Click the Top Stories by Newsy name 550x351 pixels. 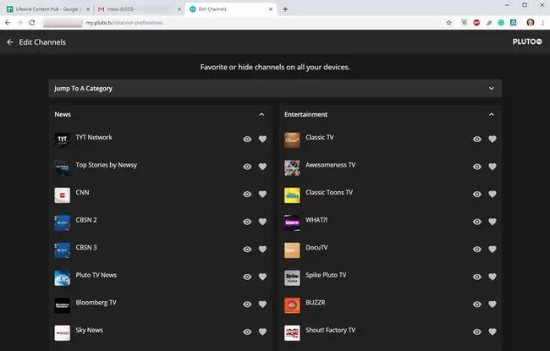click(107, 165)
